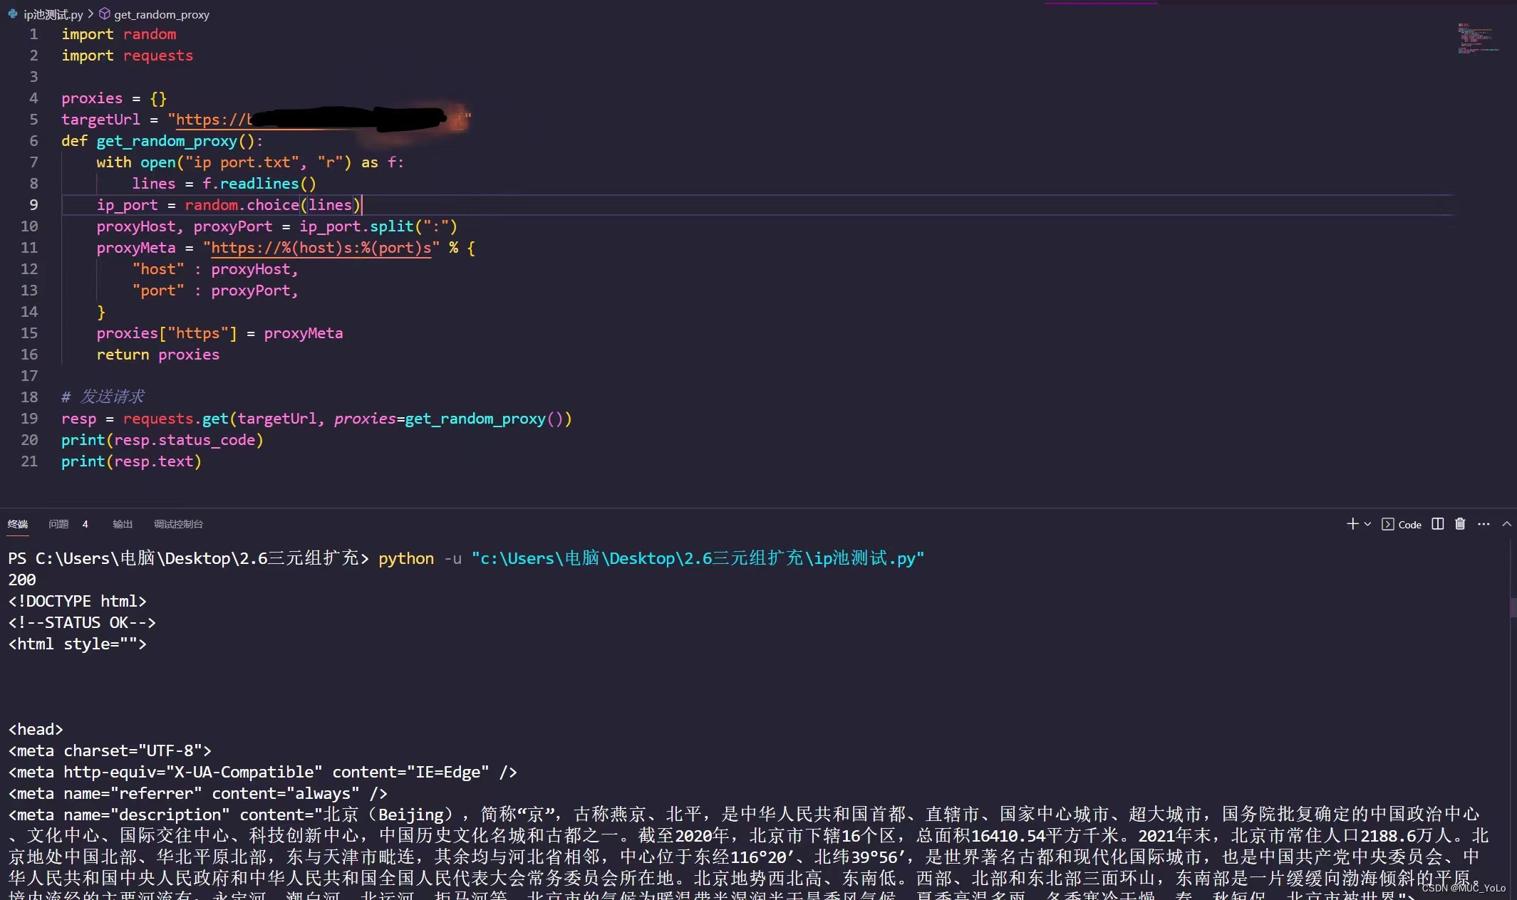Click '"port" : proxyPort,' on line 13
This screenshot has height=900, width=1517.
(x=214, y=291)
